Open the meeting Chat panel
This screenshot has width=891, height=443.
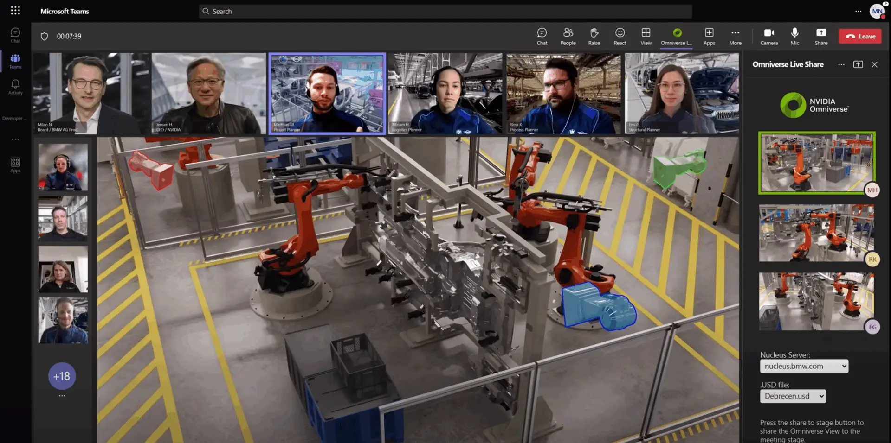pyautogui.click(x=542, y=36)
